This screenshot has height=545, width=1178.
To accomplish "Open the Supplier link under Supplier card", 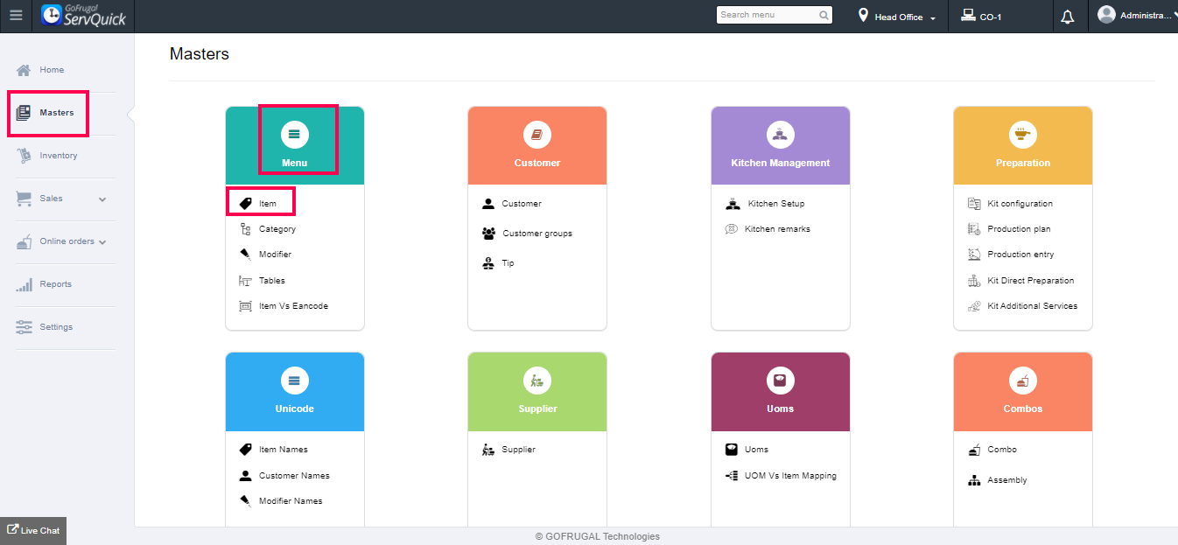I will 518,450.
